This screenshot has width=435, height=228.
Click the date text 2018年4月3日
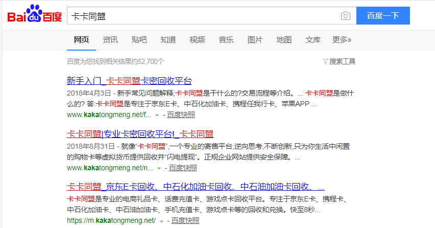click(x=89, y=93)
